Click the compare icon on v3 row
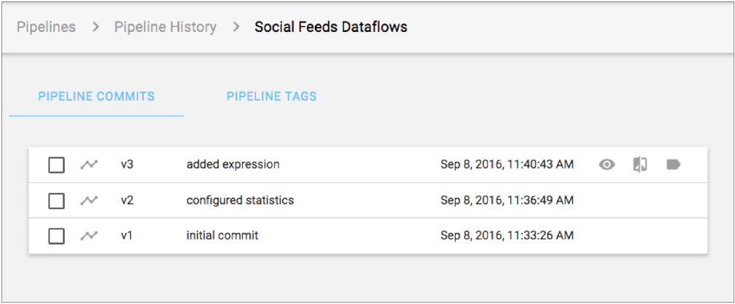 tap(640, 165)
